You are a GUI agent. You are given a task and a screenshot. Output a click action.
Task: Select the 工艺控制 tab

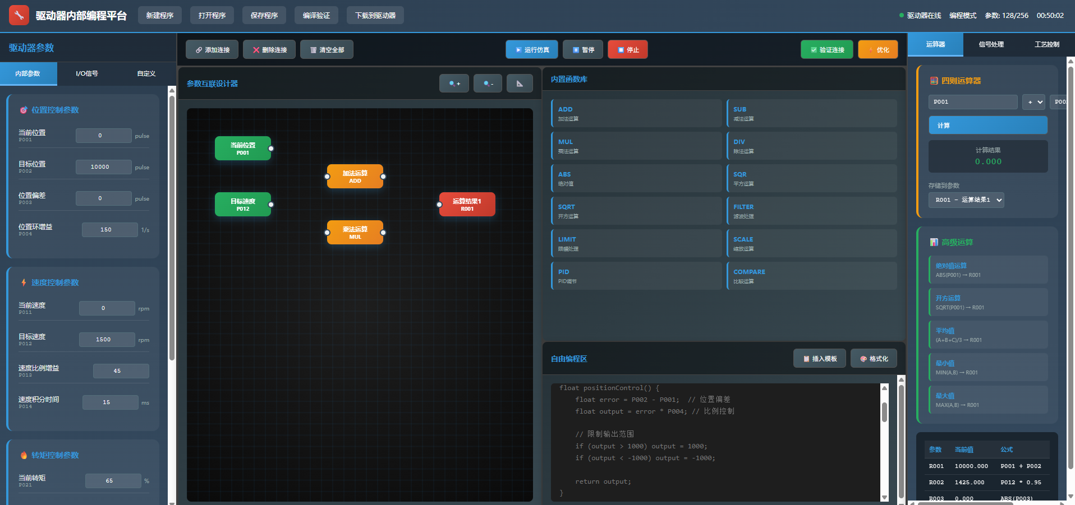(1046, 44)
